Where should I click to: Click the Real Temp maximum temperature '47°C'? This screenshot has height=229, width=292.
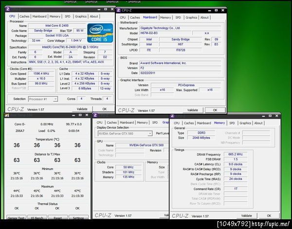[77, 191]
